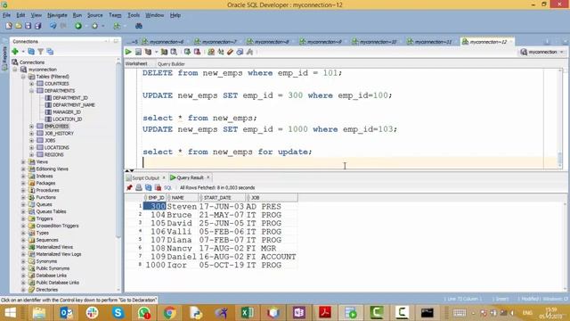Open Google Chrome from the taskbar

tap(169, 312)
